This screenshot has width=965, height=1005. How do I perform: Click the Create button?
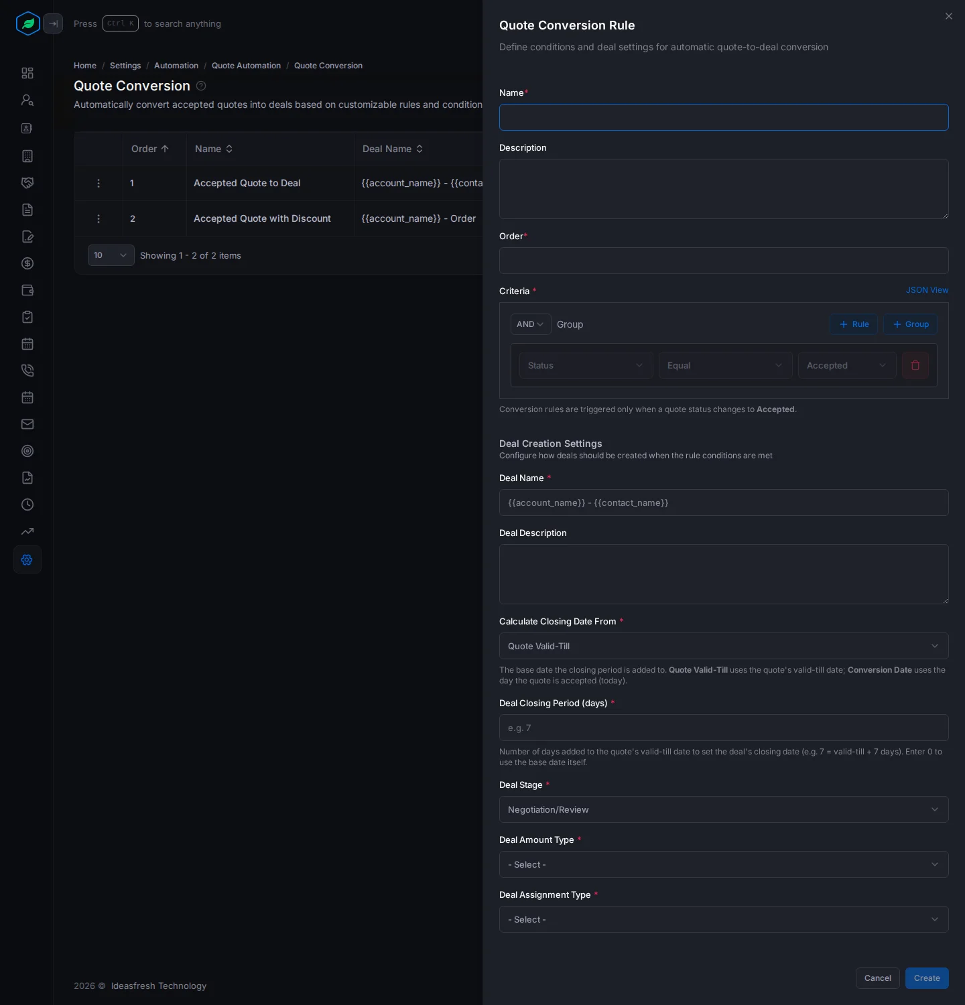coord(927,978)
